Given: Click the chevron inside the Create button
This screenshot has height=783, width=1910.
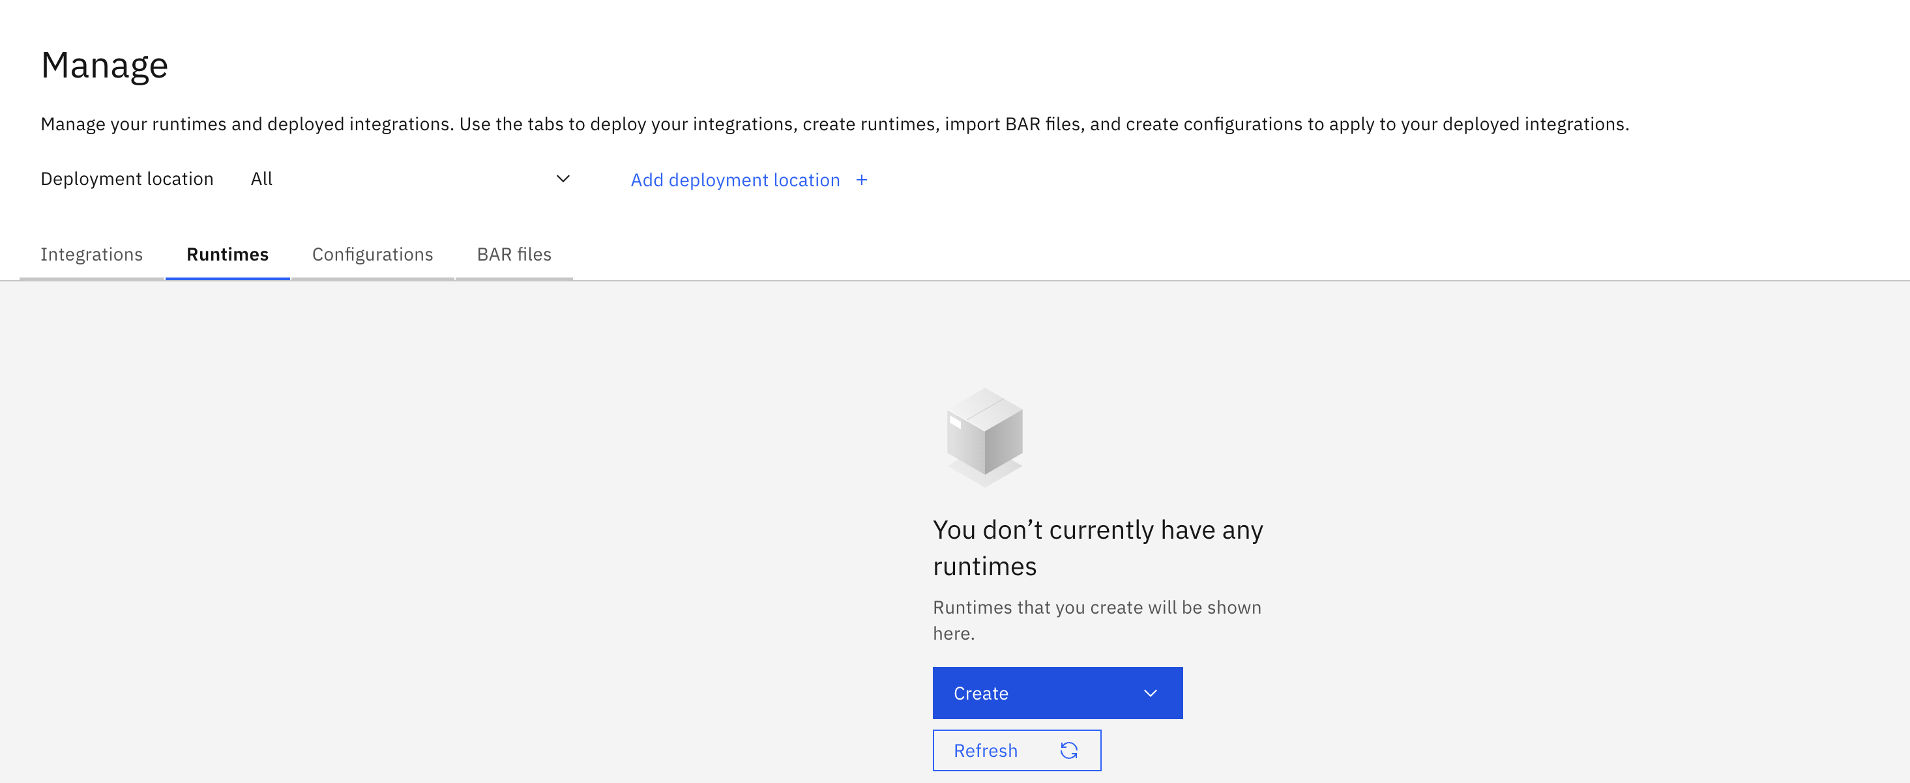Looking at the screenshot, I should (1150, 693).
